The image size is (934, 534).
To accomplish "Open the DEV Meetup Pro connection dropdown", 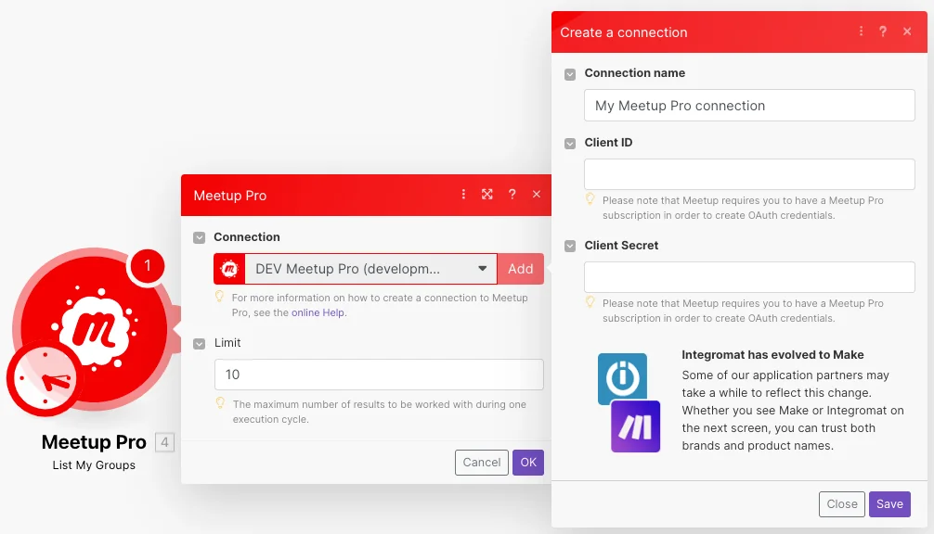I will [370, 269].
